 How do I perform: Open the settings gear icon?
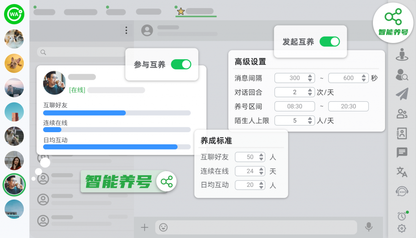402,228
